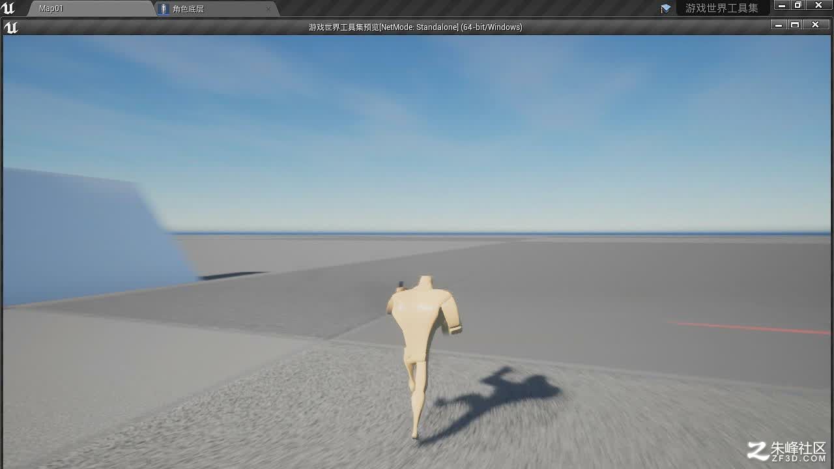Click the preview window title text NetMode: Standalone
This screenshot has height=469, width=834.
pos(419,27)
